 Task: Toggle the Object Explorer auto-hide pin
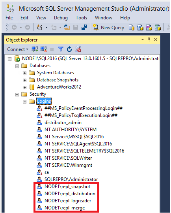(149, 40)
